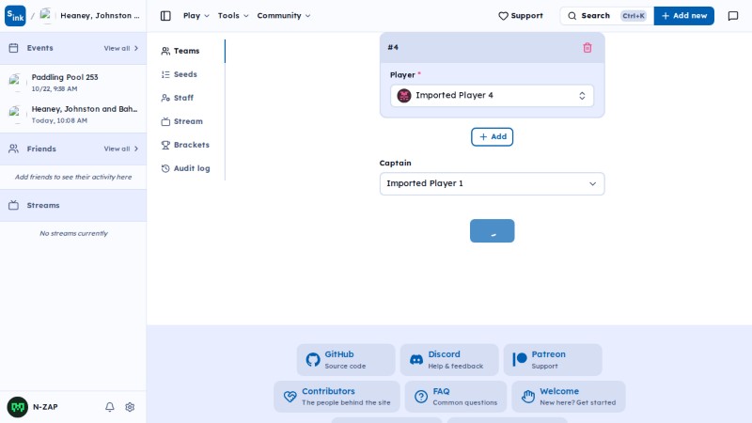Open the Imported Player 4 selector
The height and width of the screenshot is (423, 752).
(492, 96)
